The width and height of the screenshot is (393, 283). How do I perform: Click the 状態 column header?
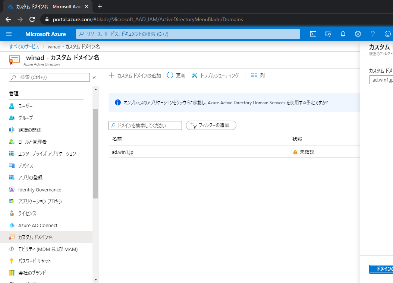(297, 139)
